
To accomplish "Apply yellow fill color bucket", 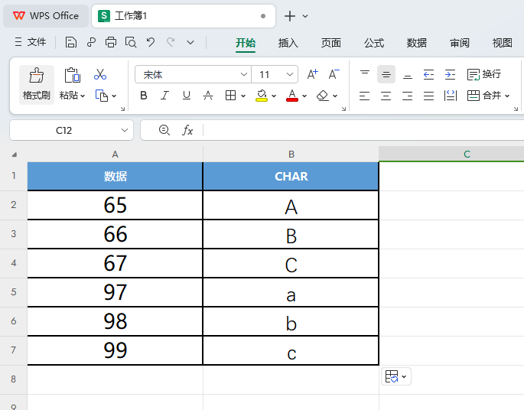I will [x=262, y=96].
